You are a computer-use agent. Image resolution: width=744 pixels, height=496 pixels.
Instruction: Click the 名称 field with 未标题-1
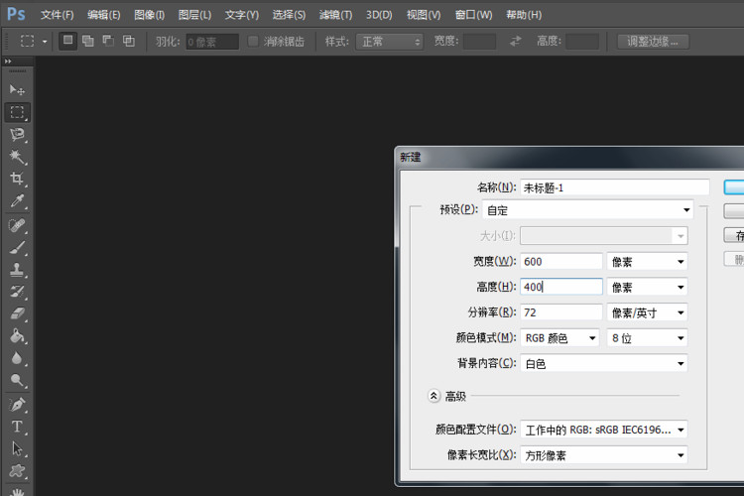pos(615,187)
